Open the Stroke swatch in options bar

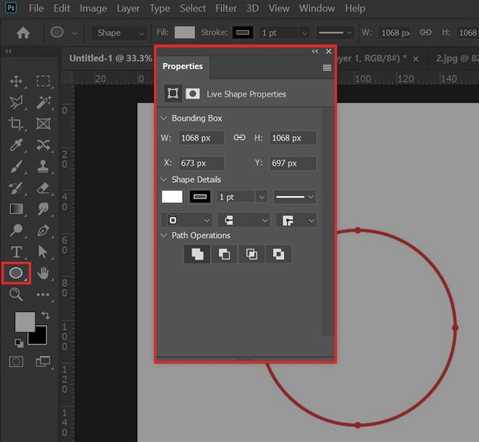click(x=242, y=32)
